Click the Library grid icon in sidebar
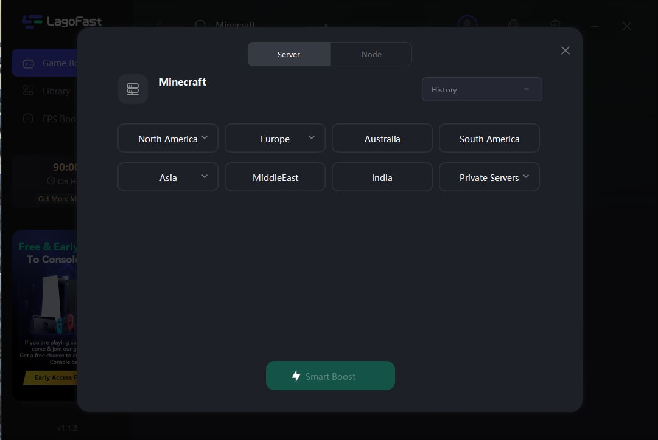 click(x=28, y=91)
